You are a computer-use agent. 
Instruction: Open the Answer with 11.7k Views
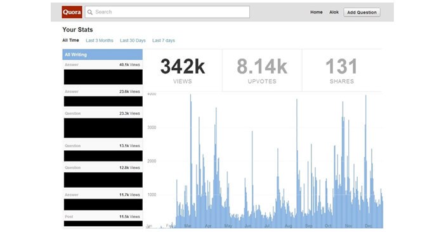[x=103, y=201]
